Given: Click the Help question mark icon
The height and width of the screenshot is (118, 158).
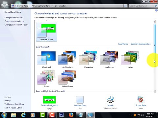Looking at the screenshot, I should tap(156, 10).
